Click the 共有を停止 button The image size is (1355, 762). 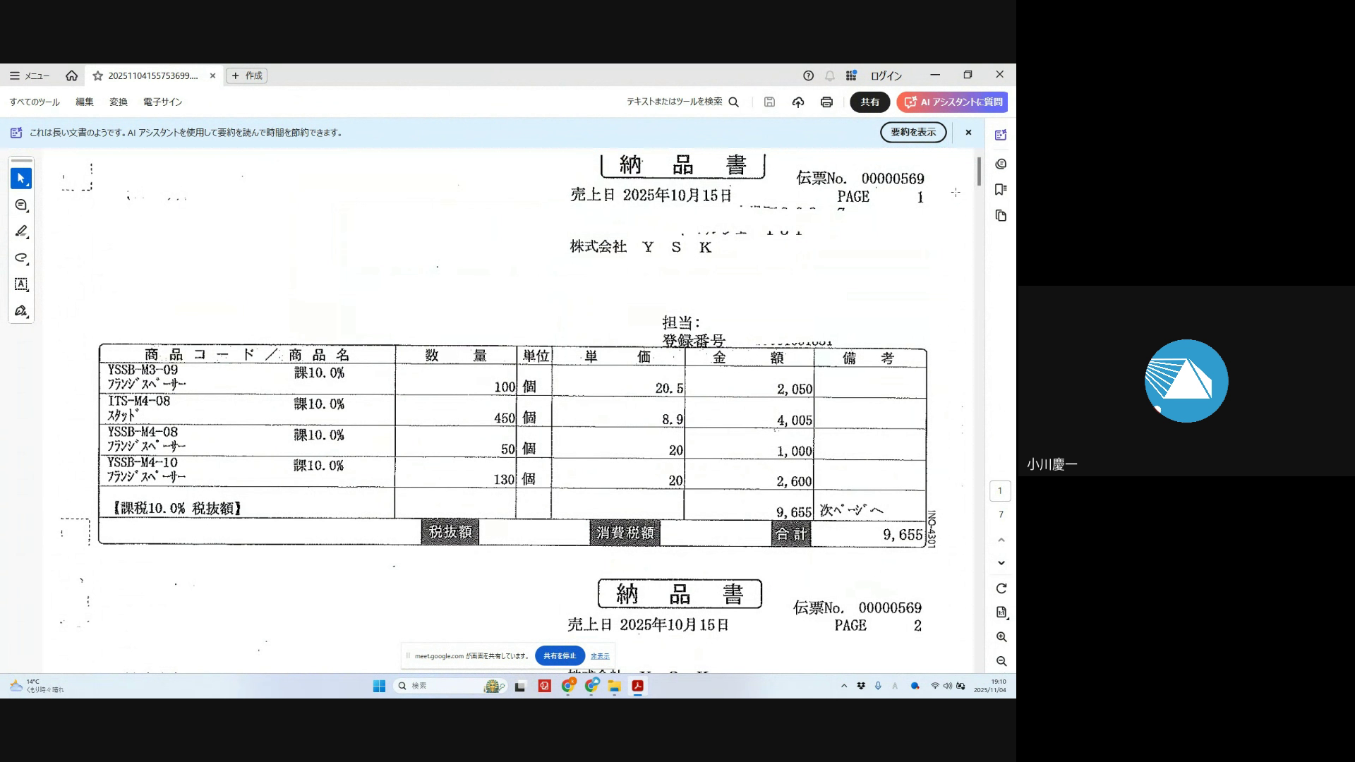pos(560,655)
